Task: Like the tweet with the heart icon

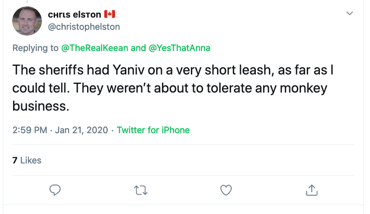Action: click(x=226, y=190)
